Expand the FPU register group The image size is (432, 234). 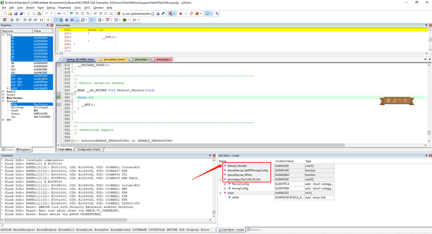(3, 120)
